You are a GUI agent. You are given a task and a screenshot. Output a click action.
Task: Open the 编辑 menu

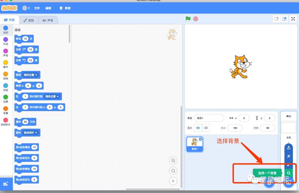pyautogui.click(x=48, y=8)
